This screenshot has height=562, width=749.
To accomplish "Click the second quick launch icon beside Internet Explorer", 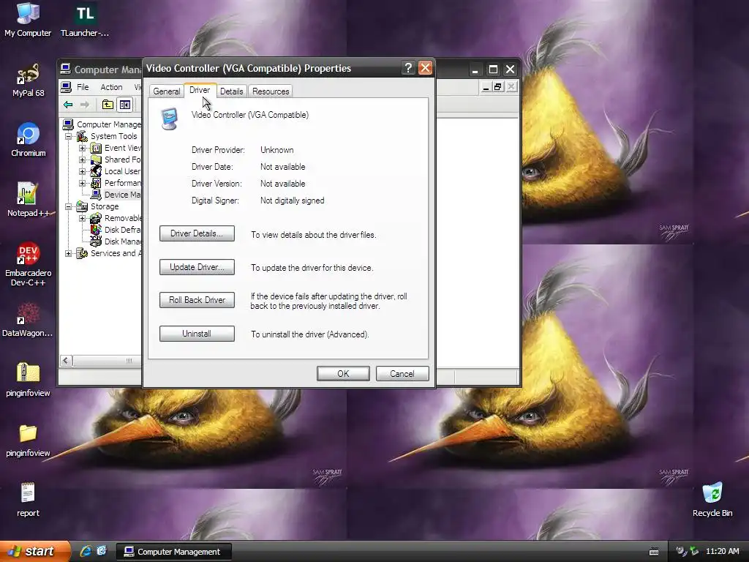I will [x=102, y=551].
